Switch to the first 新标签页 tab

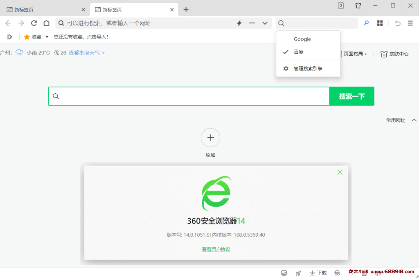click(44, 10)
